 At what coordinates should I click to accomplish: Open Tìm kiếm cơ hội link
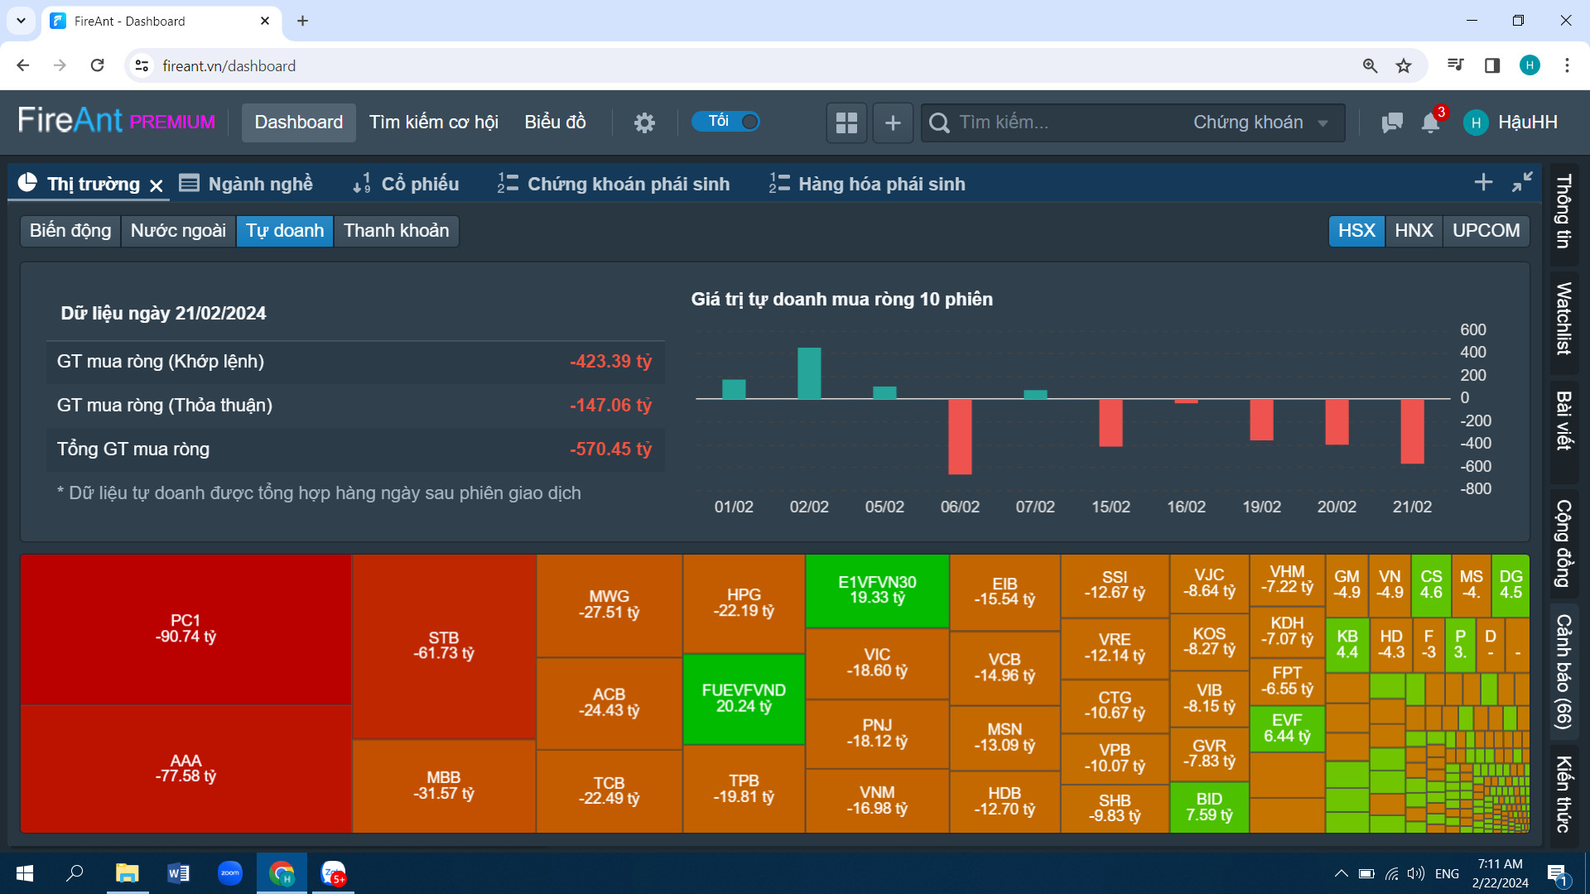pos(433,123)
